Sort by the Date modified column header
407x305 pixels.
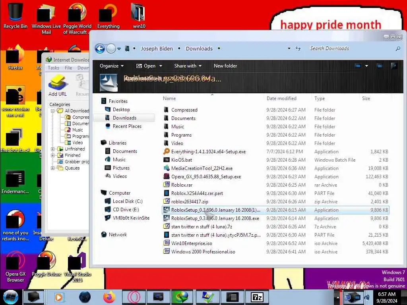[x=281, y=98]
